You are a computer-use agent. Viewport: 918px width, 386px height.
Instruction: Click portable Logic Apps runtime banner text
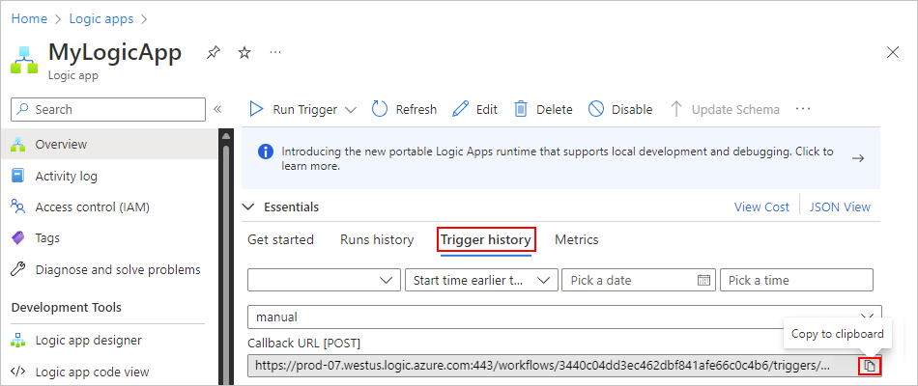pos(558,158)
